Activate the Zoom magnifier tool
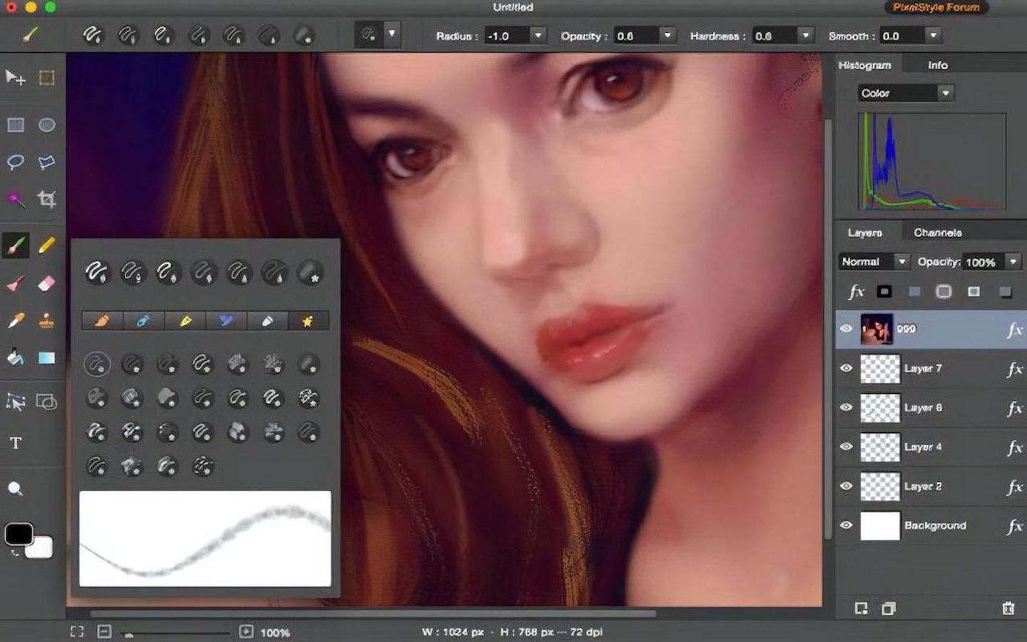Viewport: 1027px width, 642px height. tap(15, 489)
